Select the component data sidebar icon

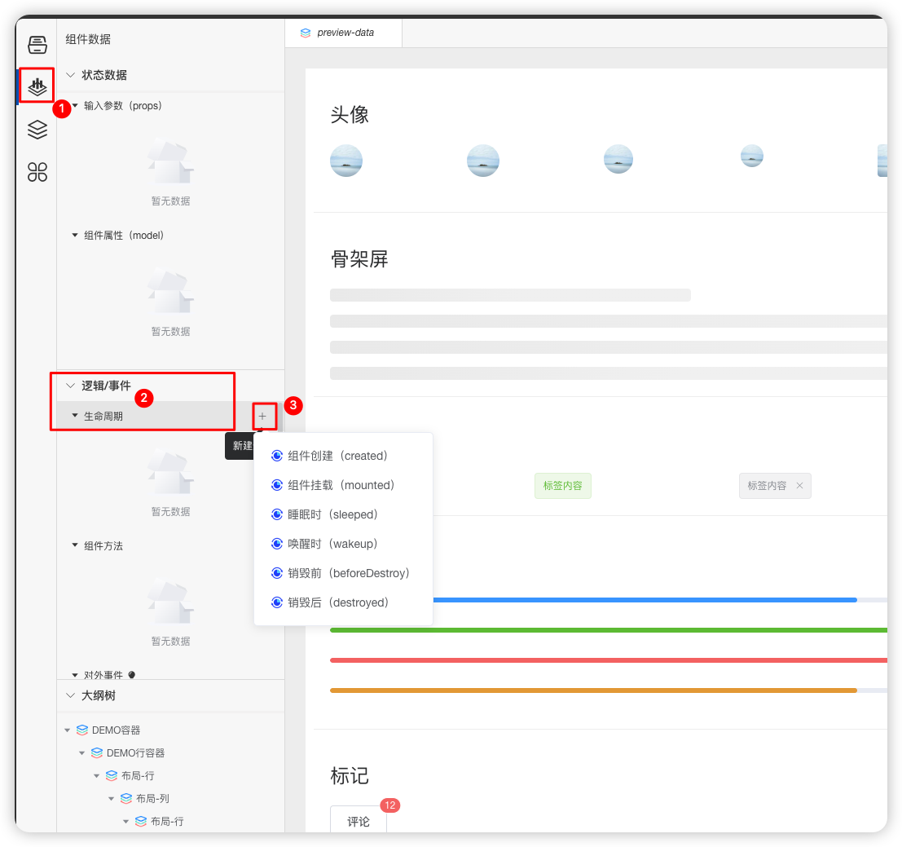point(37,86)
